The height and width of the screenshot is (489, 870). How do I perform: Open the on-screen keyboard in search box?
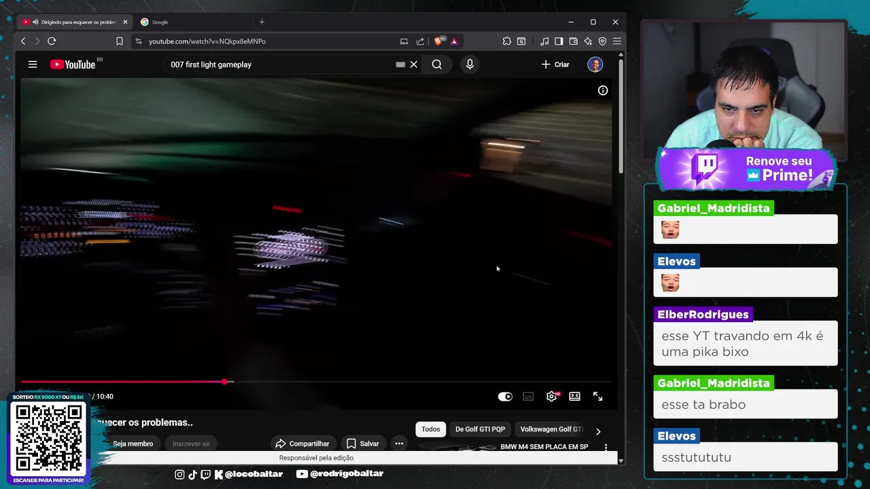400,65
